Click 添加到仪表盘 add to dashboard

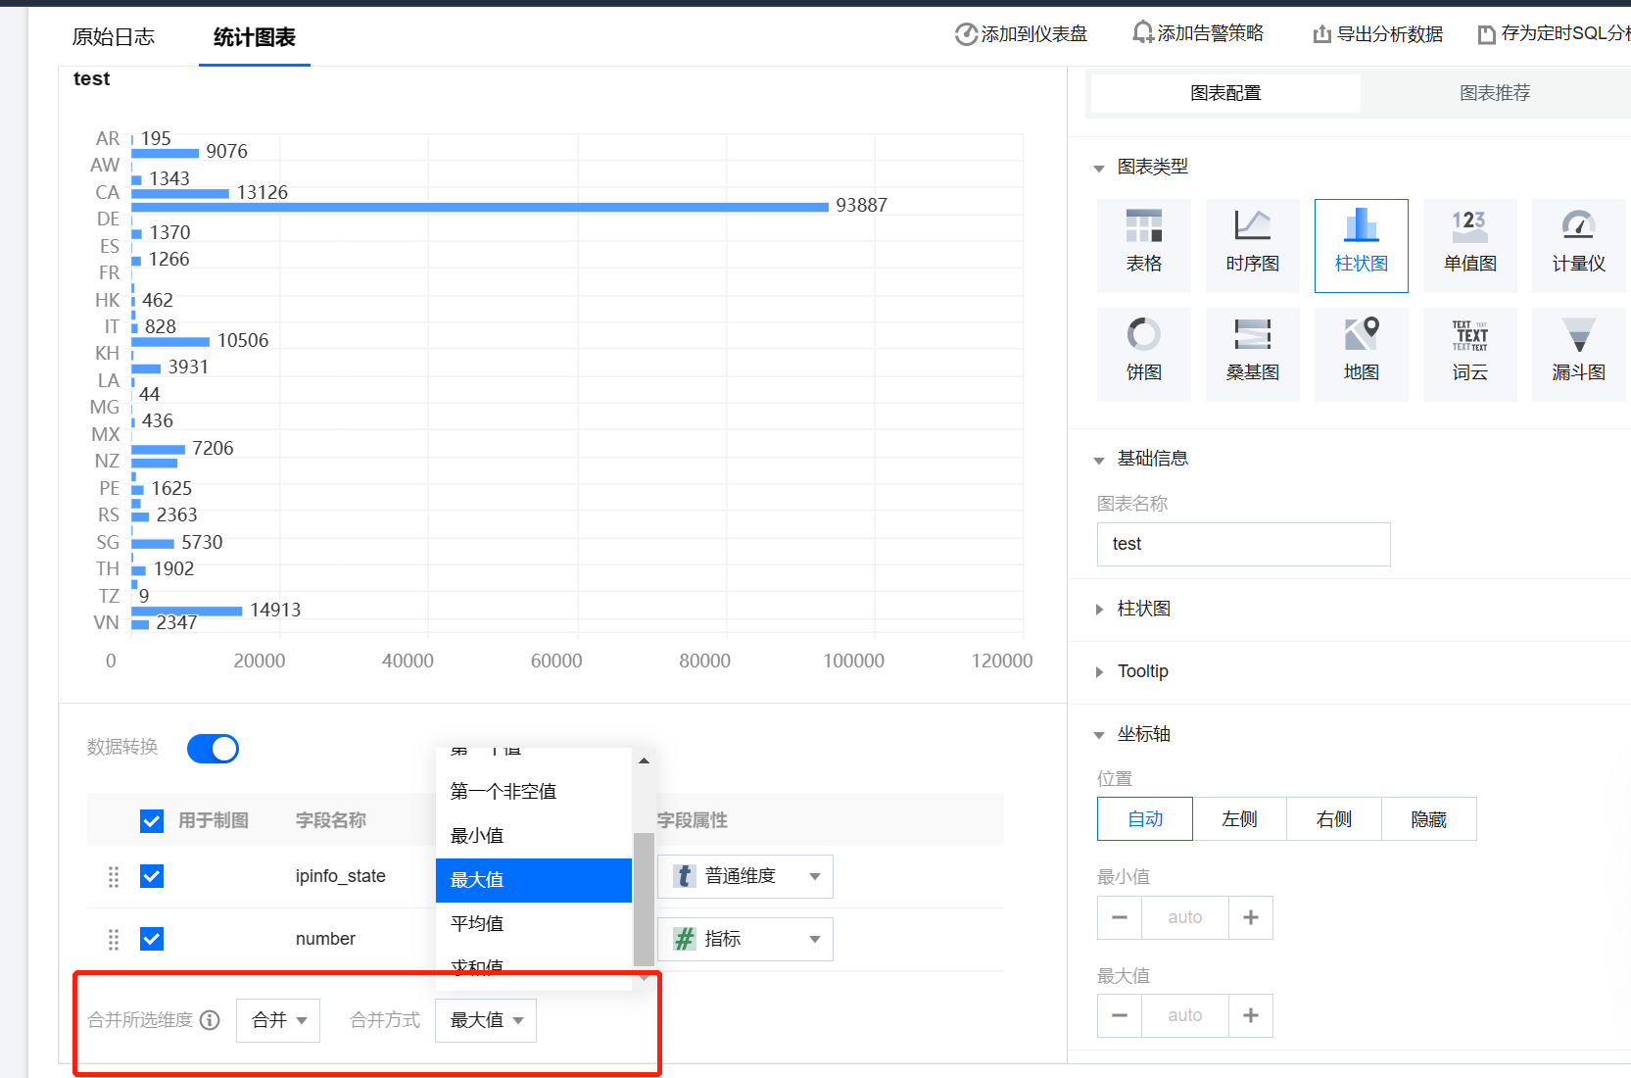click(1022, 34)
